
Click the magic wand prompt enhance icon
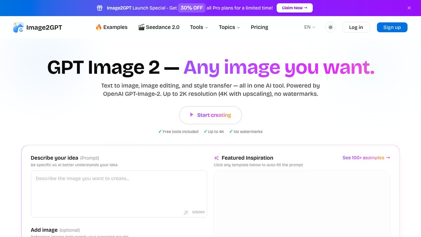point(186,212)
